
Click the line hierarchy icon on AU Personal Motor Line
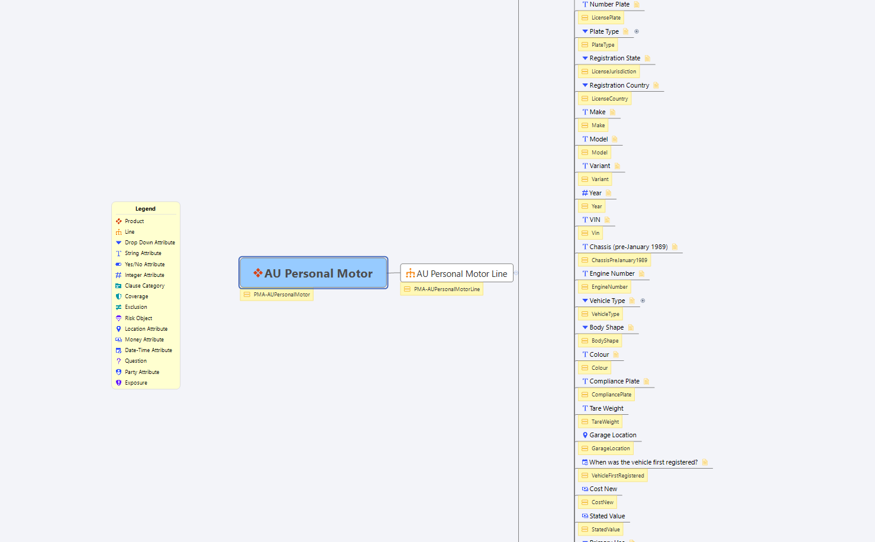click(x=410, y=274)
